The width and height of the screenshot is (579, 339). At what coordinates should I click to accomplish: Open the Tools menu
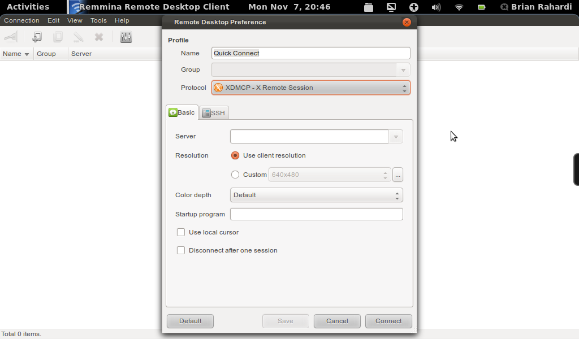tap(98, 20)
